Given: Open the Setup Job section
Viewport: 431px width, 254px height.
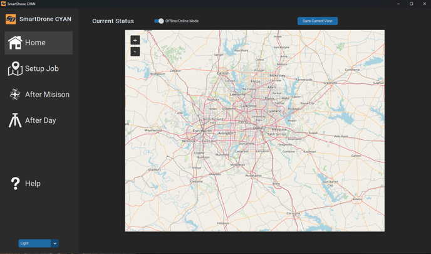Looking at the screenshot, I should pyautogui.click(x=38, y=68).
